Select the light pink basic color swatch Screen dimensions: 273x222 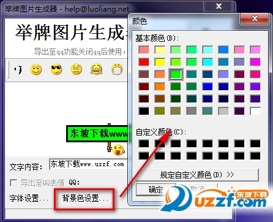[239, 50]
